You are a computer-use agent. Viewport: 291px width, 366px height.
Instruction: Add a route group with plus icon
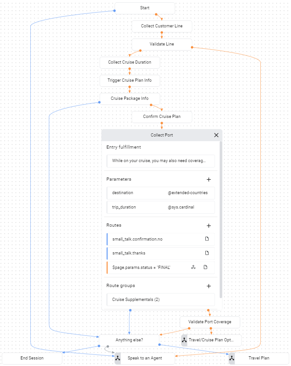point(209,287)
